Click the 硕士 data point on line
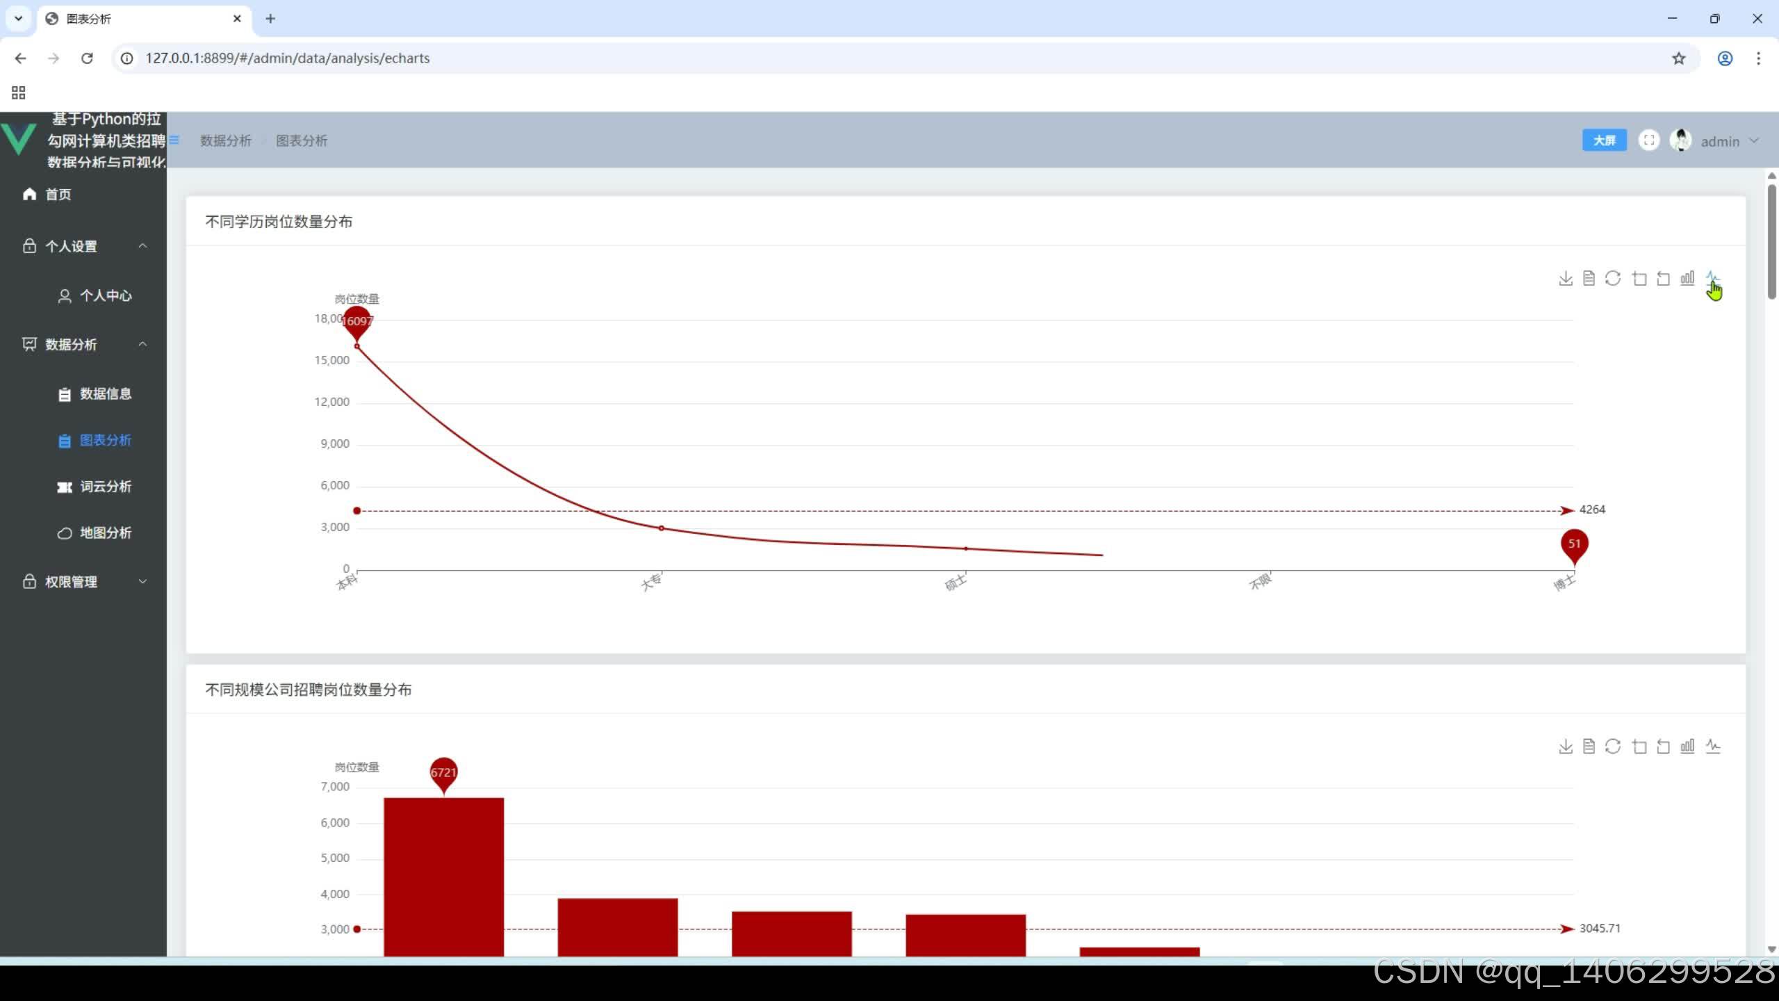Viewport: 1779px width, 1001px height. coord(965,548)
